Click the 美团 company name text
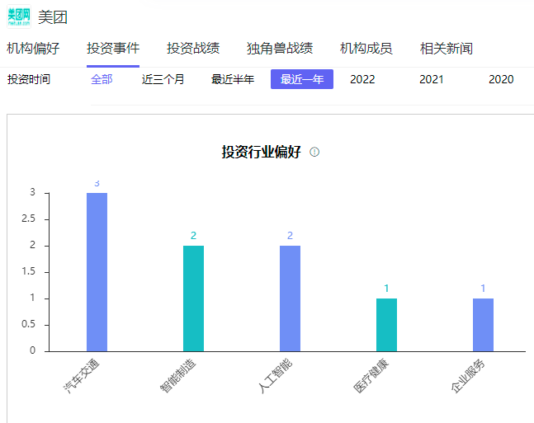Image resolution: width=534 pixels, height=423 pixels. (x=53, y=17)
